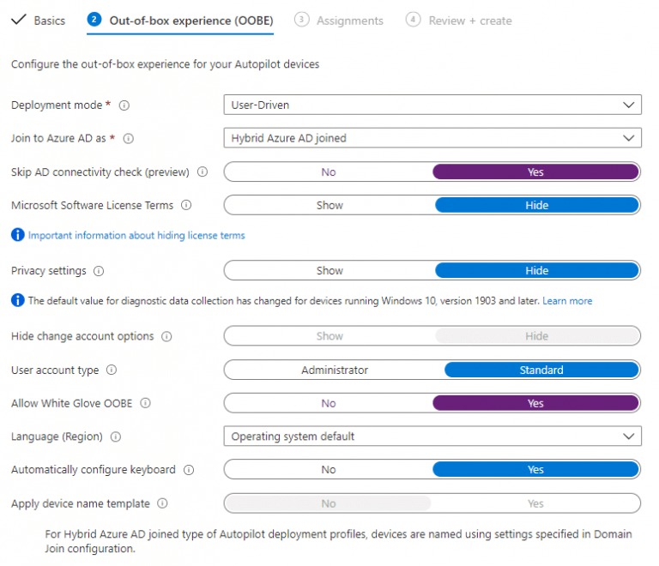Click Hide for Hide change account options
Image resolution: width=659 pixels, height=566 pixels.
coord(537,336)
